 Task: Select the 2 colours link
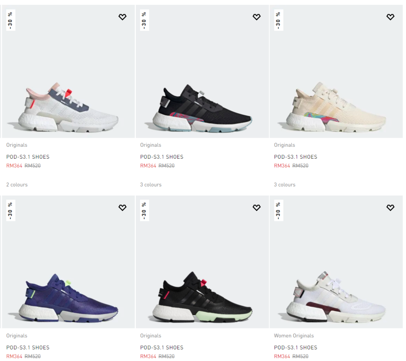click(17, 185)
